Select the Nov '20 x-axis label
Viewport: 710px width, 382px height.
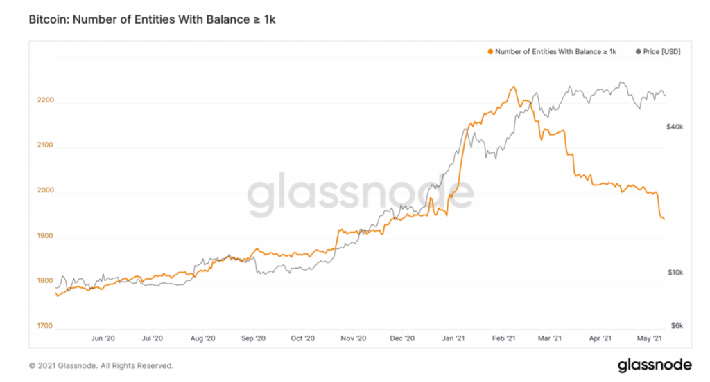coord(354,338)
